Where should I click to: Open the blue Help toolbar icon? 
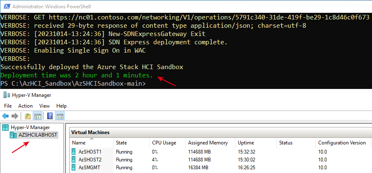point(50,116)
